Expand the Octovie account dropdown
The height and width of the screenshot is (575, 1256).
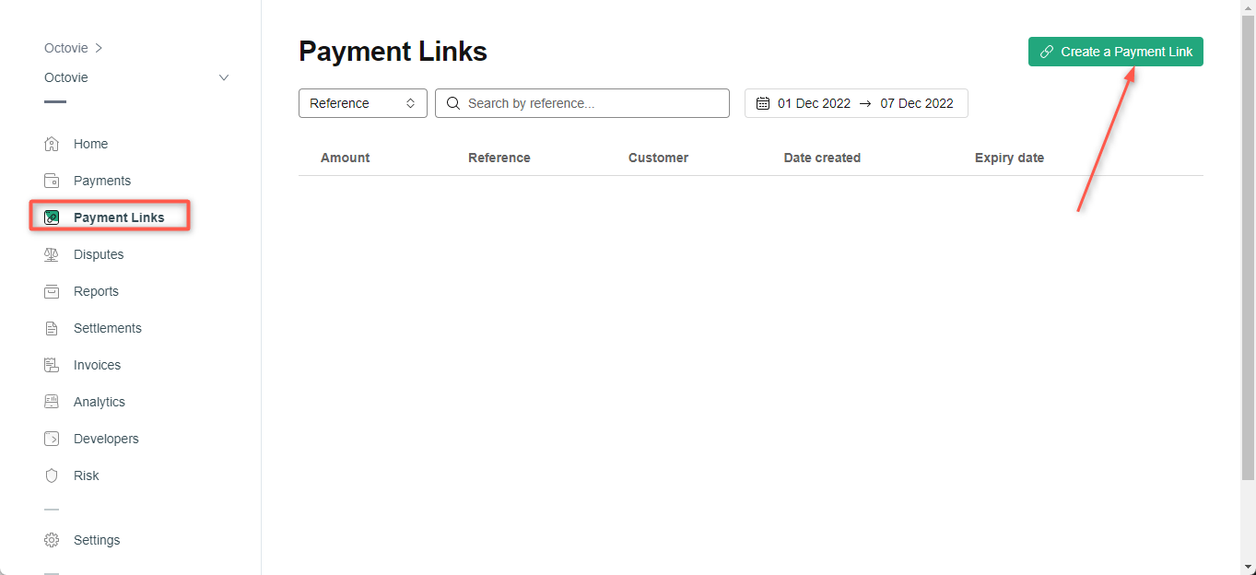pyautogui.click(x=223, y=77)
